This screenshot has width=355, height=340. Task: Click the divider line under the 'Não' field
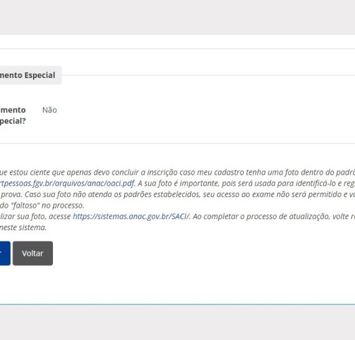177,143
